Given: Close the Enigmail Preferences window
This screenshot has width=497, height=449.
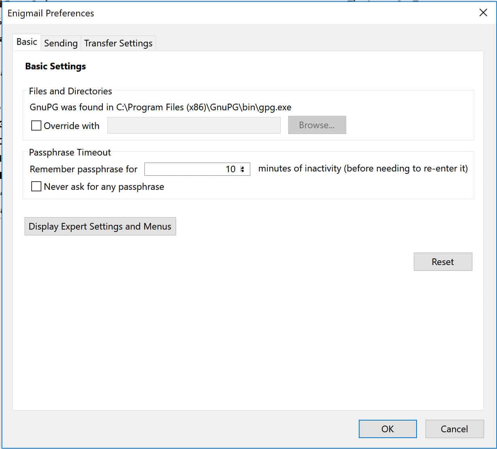Looking at the screenshot, I should coord(483,12).
